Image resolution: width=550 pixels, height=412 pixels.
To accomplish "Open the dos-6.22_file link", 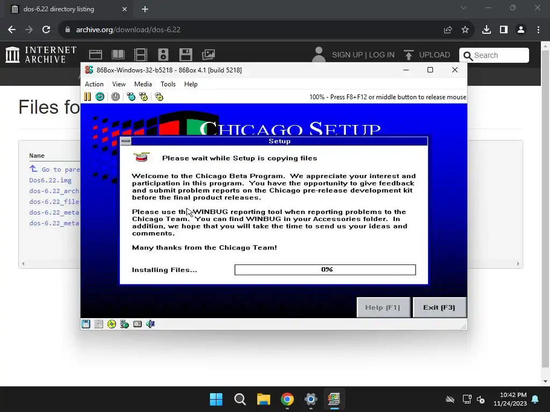I will (x=55, y=202).
